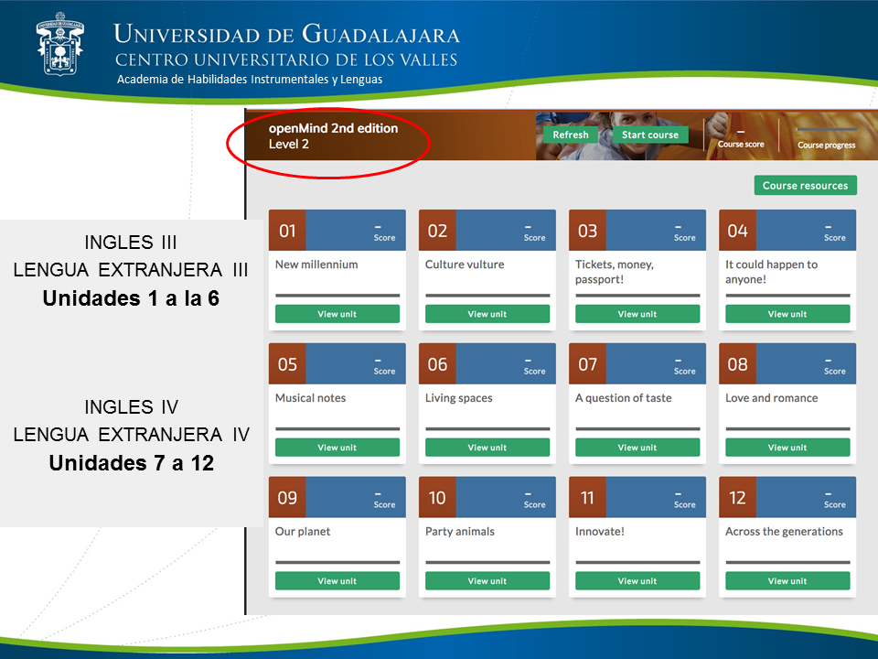The image size is (878, 659).
Task: Click the Love and romance unit title
Action: click(x=772, y=398)
